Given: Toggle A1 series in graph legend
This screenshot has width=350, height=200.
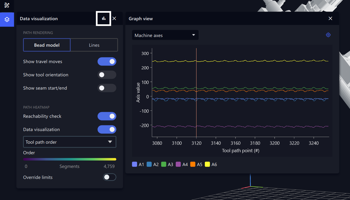Looking at the screenshot, I should pos(138,164).
